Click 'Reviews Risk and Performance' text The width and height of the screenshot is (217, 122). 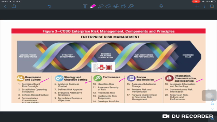coord(141,90)
